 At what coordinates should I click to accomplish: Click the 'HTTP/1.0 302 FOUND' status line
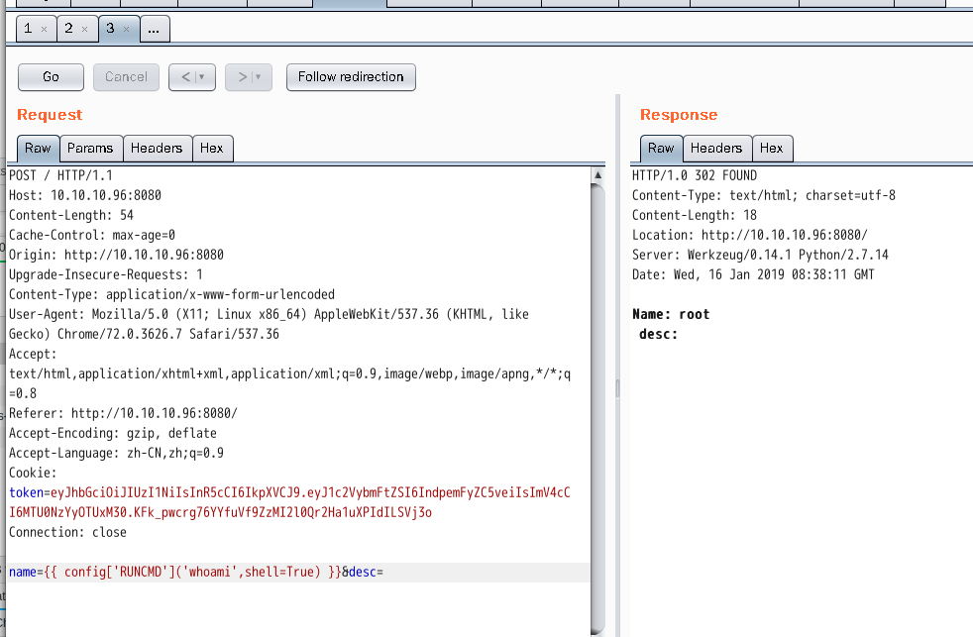coord(695,175)
